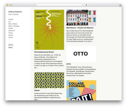The width and height of the screenshot is (127, 108).
Task: Open the Kontakt page
Action: click(11, 28)
